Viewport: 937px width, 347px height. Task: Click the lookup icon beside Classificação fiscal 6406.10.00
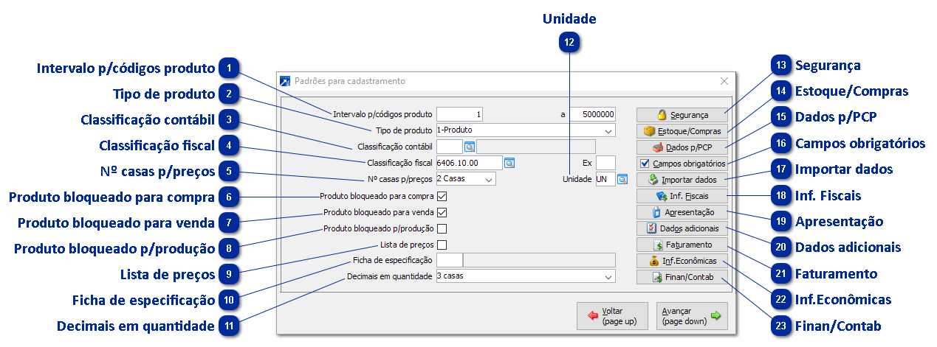(509, 163)
